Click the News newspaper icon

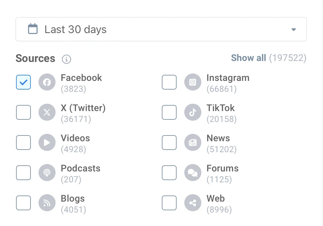(193, 143)
